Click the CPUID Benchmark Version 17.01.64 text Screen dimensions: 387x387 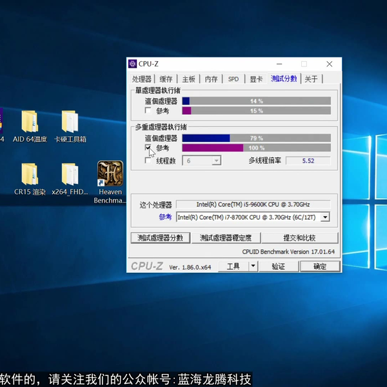(288, 252)
